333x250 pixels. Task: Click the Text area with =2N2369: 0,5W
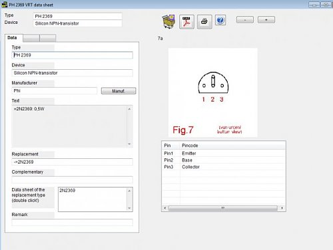69,126
